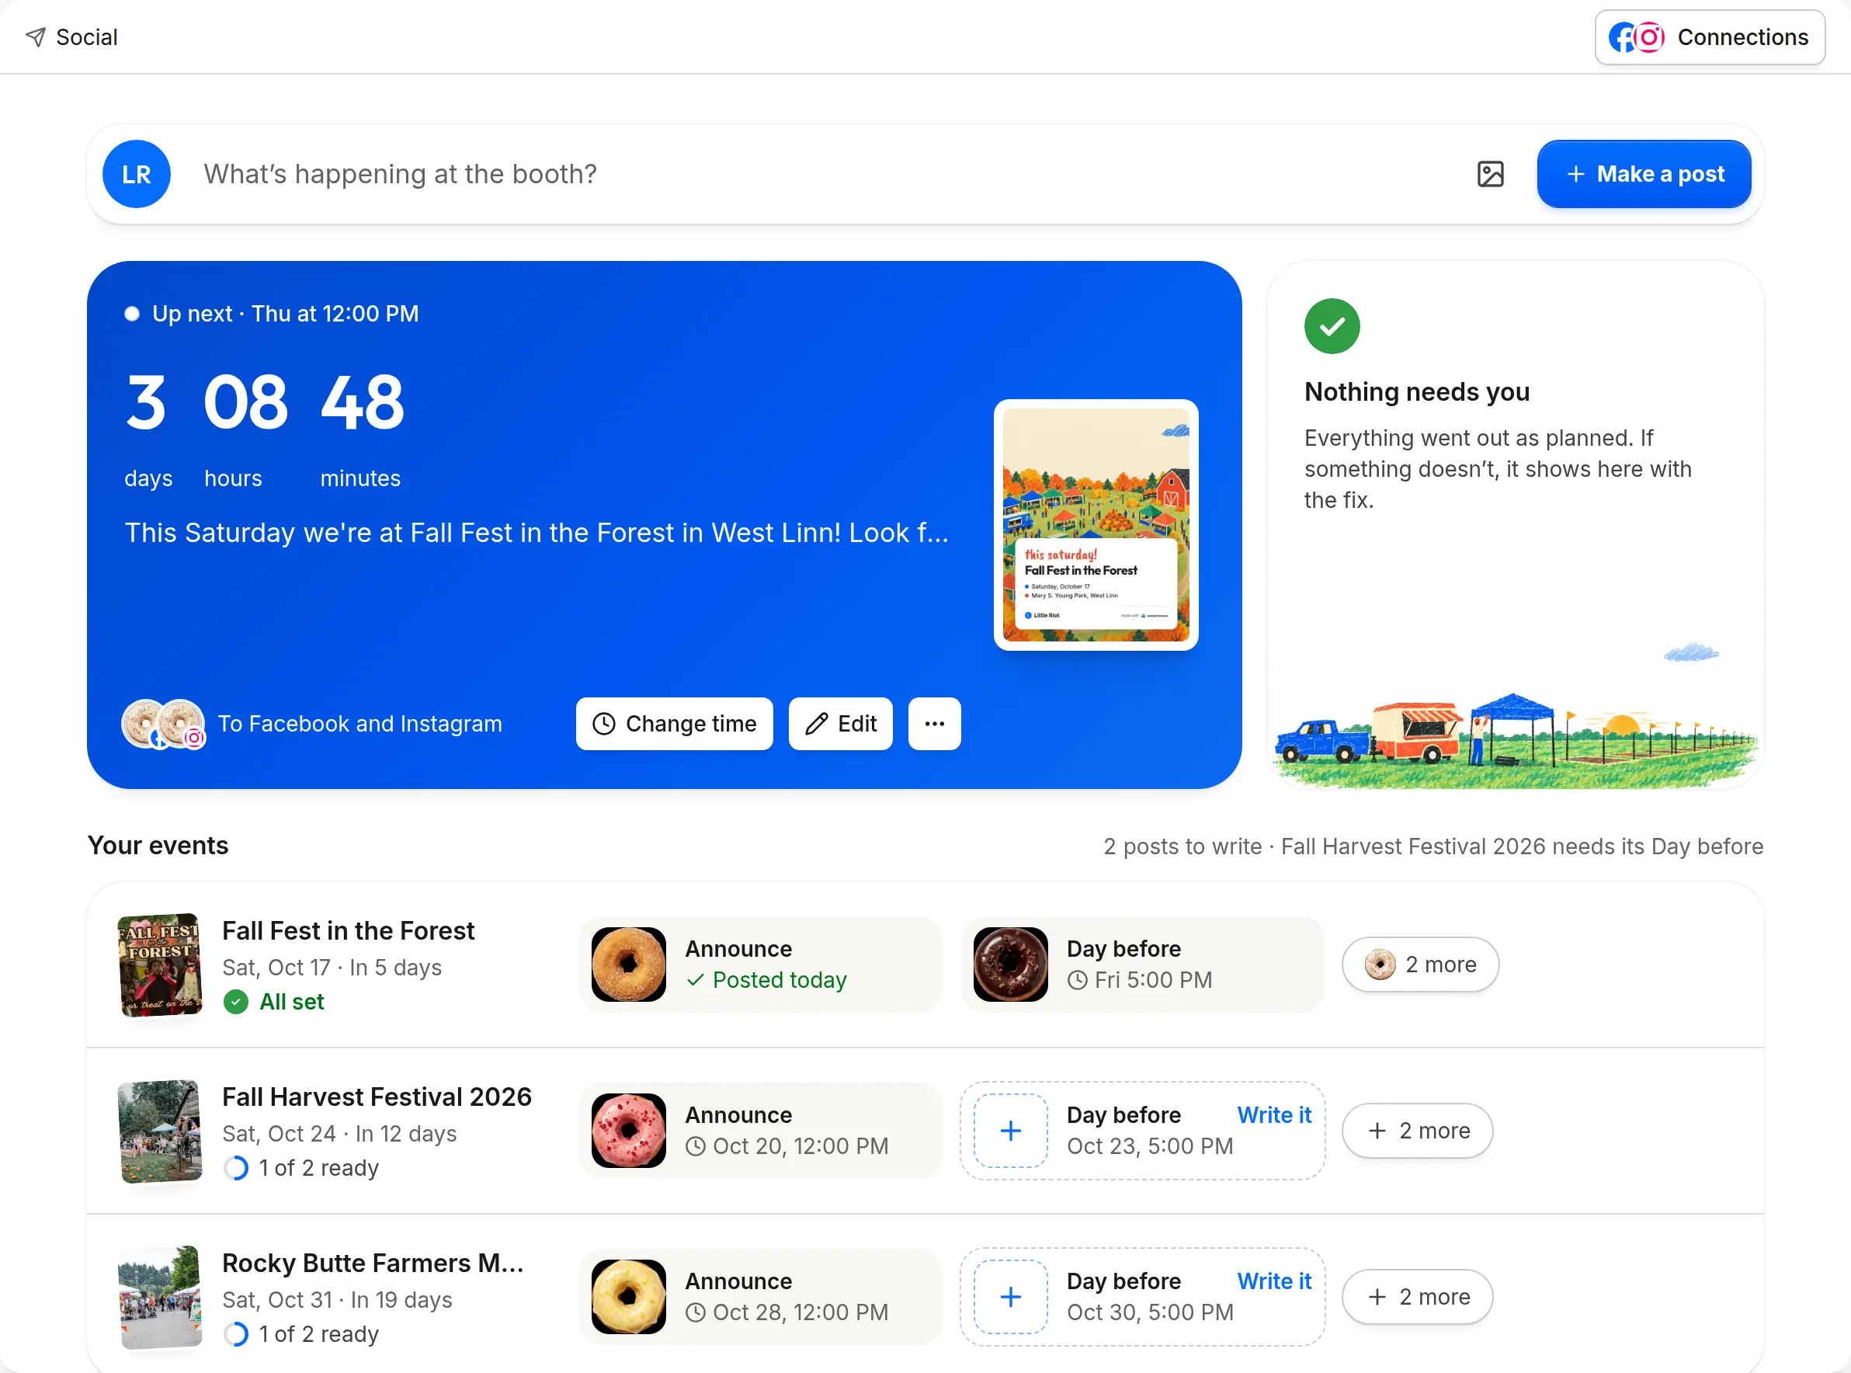The width and height of the screenshot is (1851, 1373).
Task: Click the progress ring for Fall Harvest Festival
Action: (236, 1168)
